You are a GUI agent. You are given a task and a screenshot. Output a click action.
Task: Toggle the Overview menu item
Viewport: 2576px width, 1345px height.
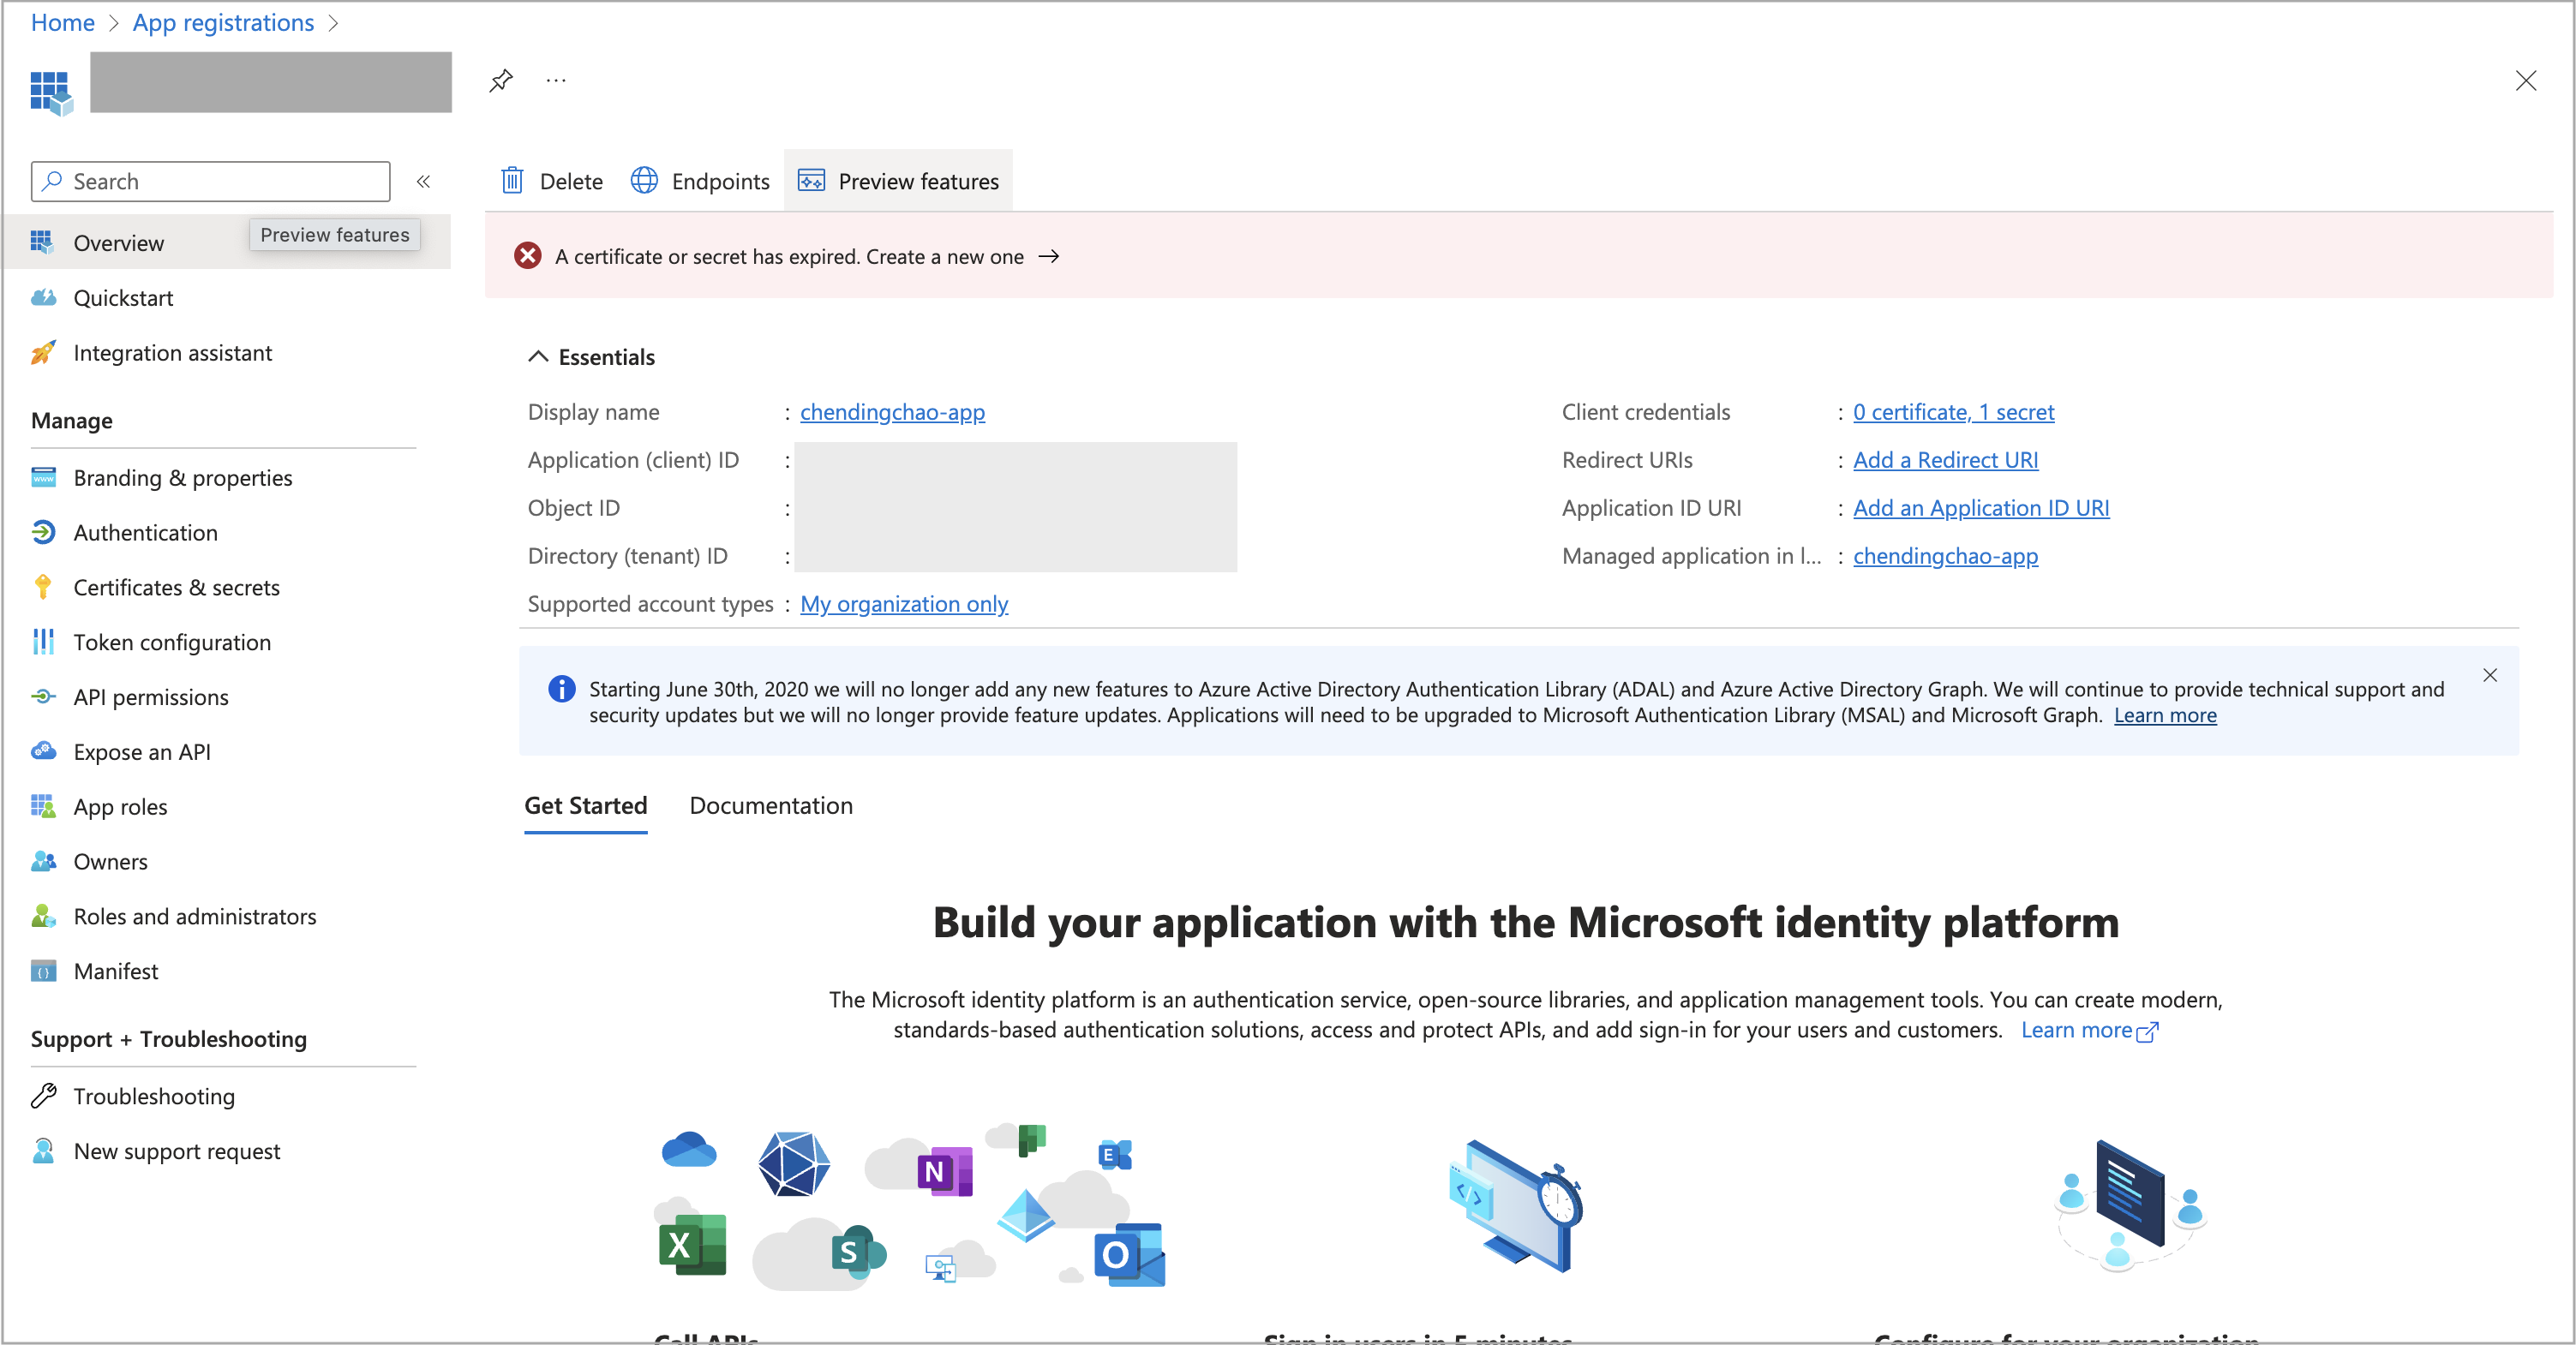[x=117, y=240]
